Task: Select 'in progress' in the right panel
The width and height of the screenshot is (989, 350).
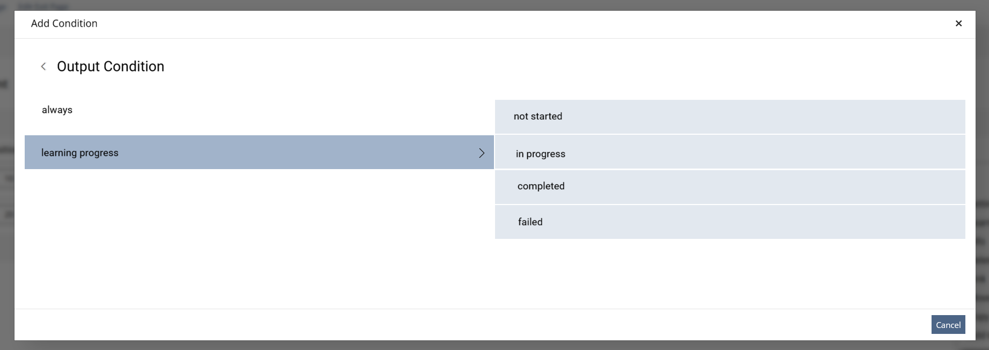Action: point(730,152)
